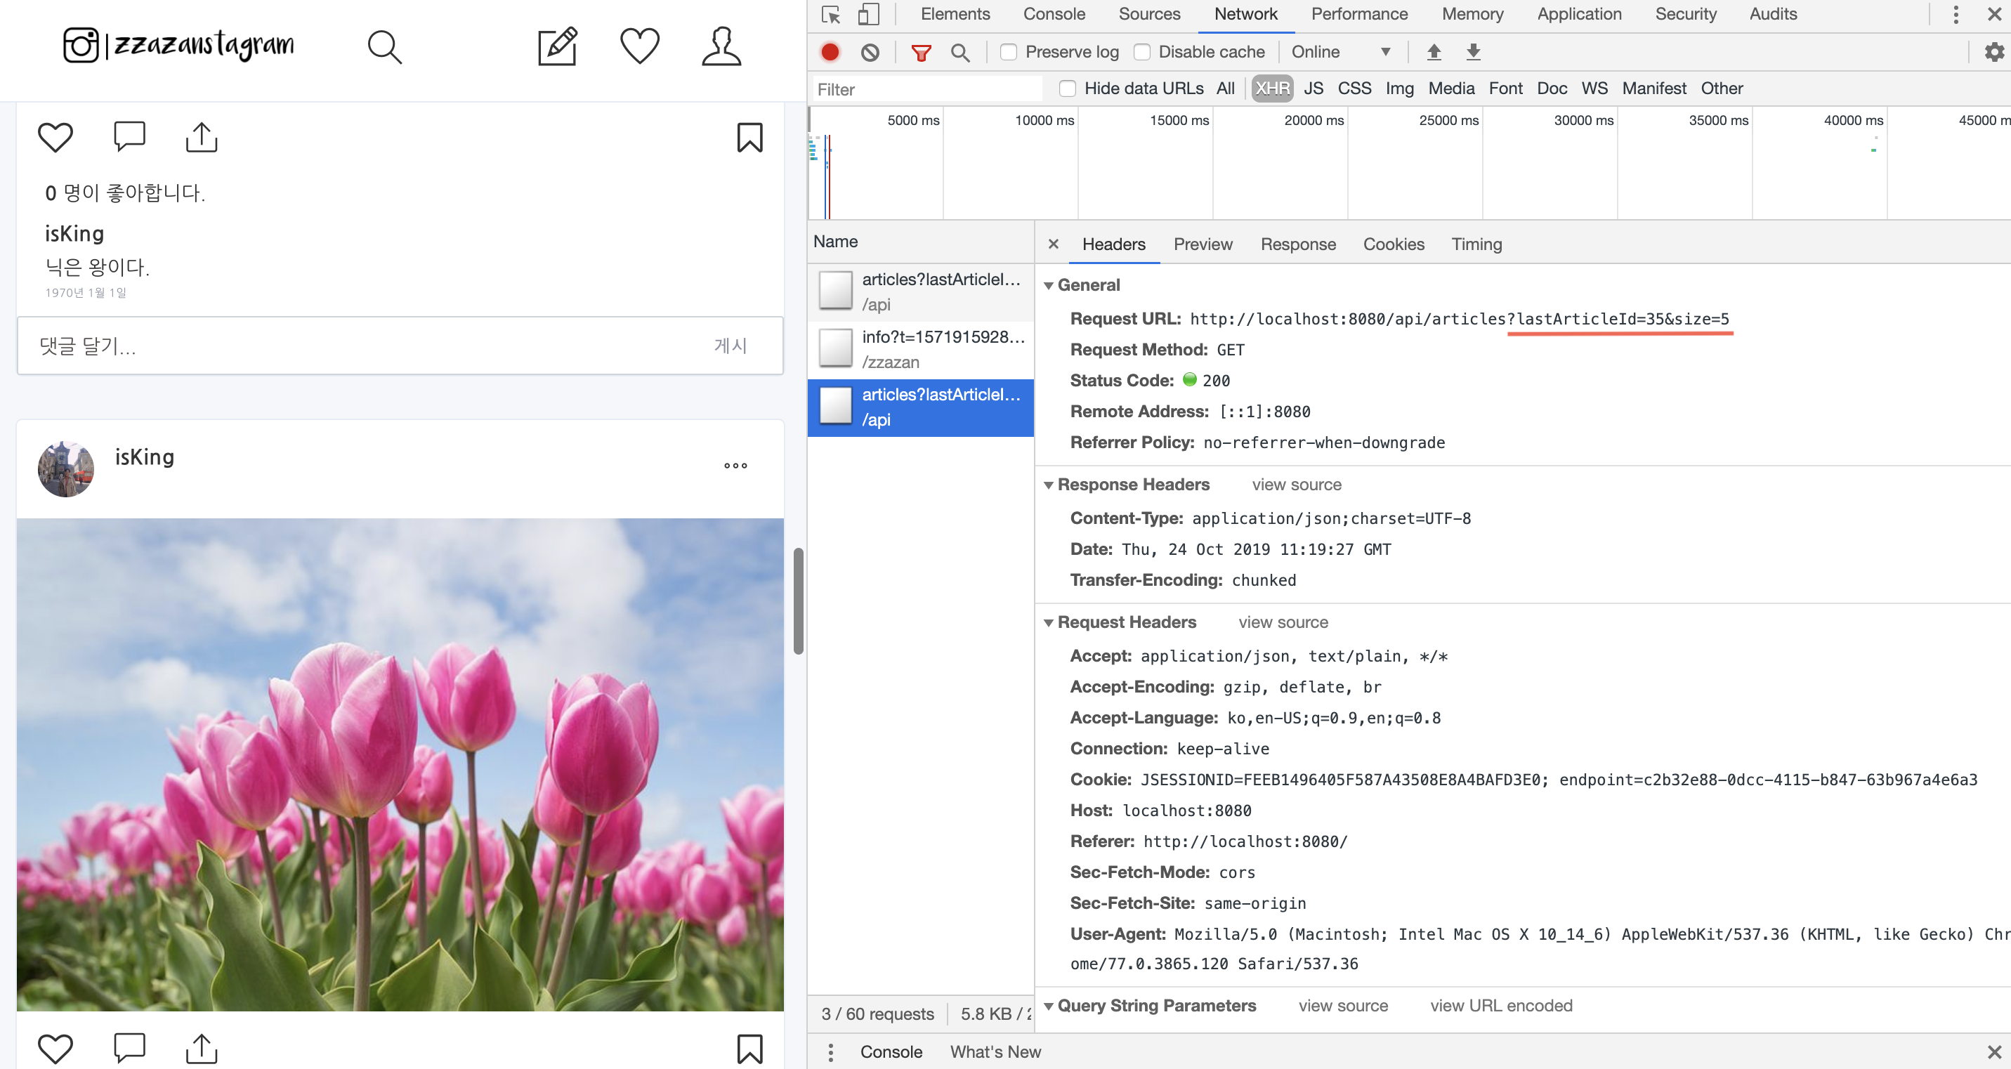Click the profile user icon in header
This screenshot has height=1069, width=2011.
[x=721, y=46]
